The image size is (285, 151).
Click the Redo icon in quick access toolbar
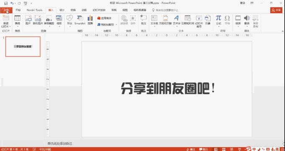point(19,3)
